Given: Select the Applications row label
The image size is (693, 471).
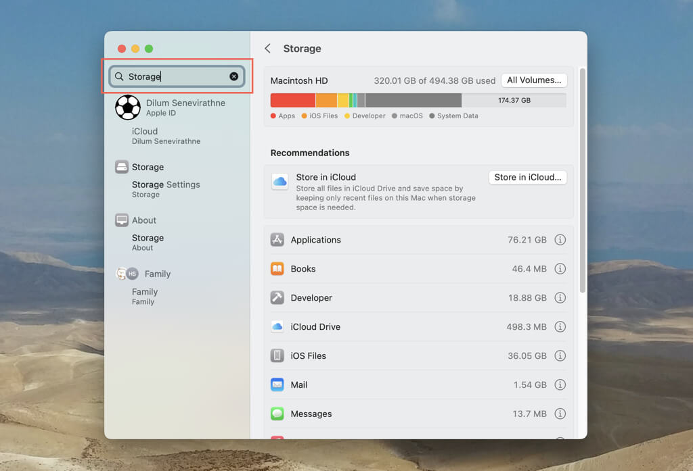Looking at the screenshot, I should point(315,240).
